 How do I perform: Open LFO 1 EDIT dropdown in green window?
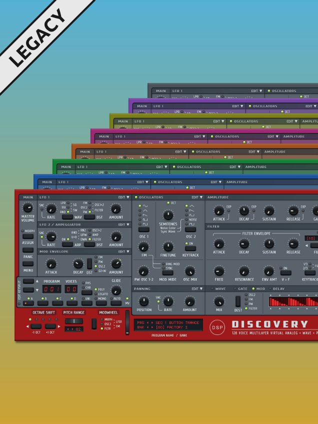point(161,167)
